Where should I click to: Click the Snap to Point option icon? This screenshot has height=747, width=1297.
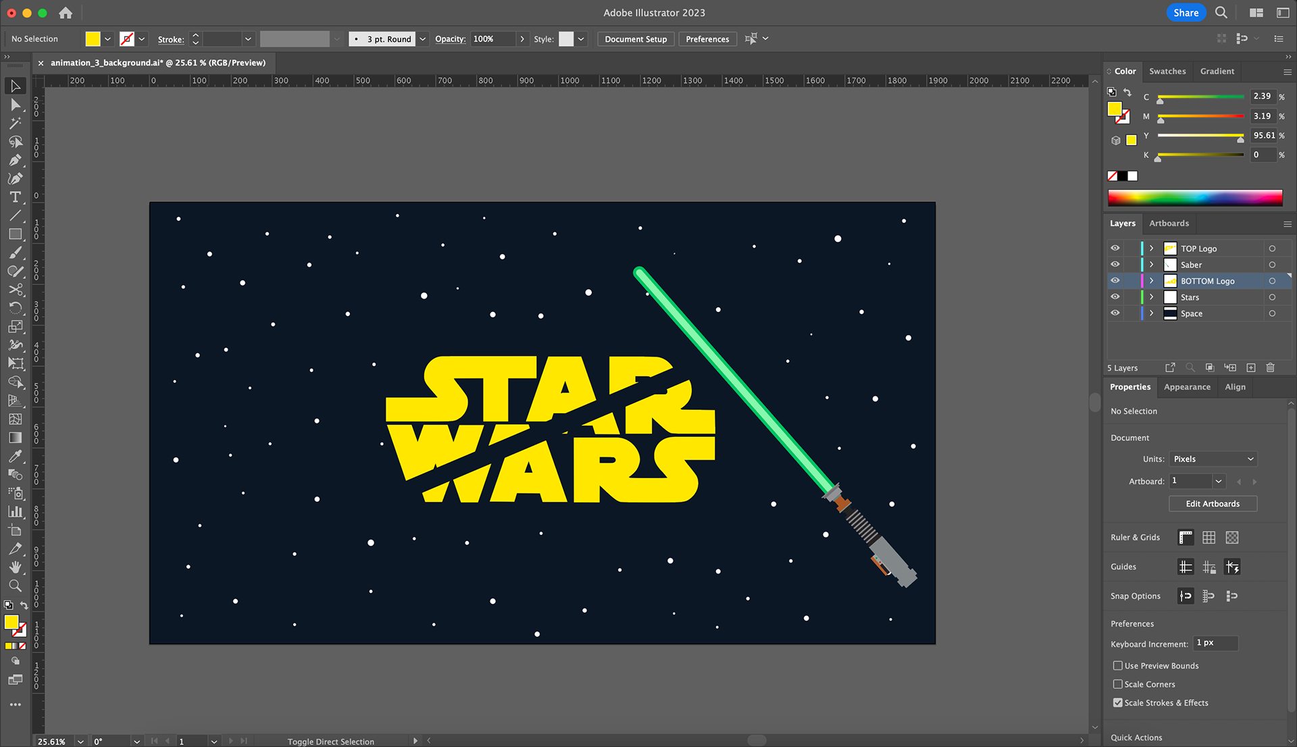[x=1186, y=596]
